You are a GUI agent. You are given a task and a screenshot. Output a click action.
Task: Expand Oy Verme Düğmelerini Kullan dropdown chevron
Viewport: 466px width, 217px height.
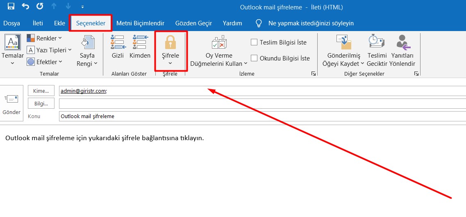click(x=246, y=63)
